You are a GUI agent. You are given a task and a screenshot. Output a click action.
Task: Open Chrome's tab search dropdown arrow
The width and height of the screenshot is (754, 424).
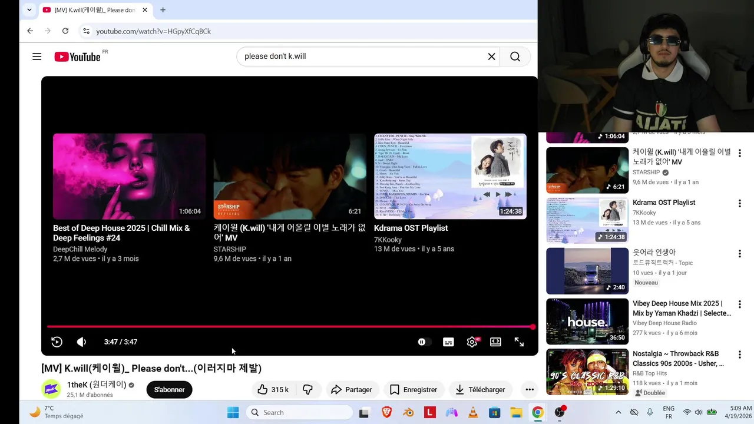tap(29, 10)
